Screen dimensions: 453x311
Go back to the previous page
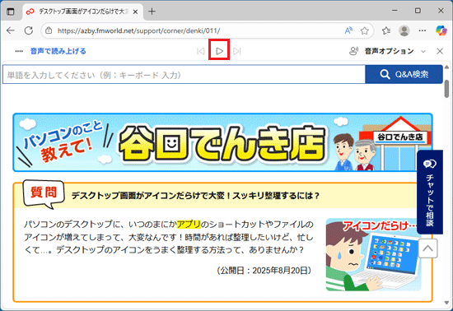click(11, 30)
